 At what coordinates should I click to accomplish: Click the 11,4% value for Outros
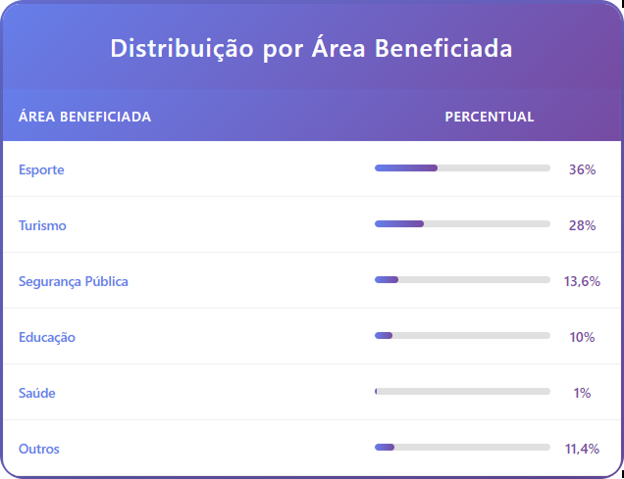click(582, 449)
